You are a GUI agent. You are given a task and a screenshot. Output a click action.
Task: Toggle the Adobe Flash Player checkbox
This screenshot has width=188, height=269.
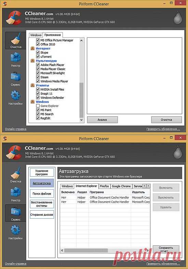38,65
